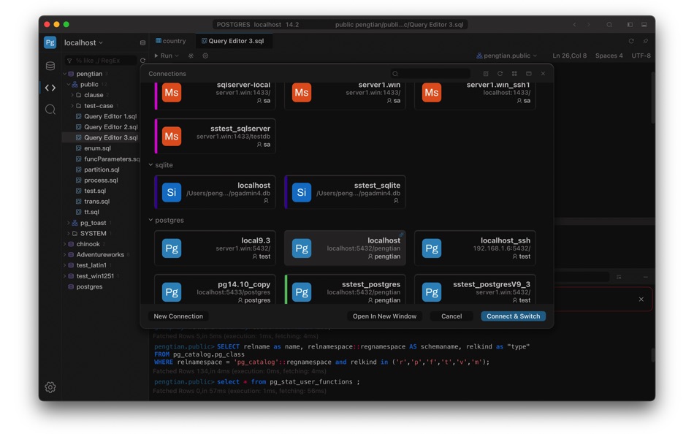
Task: Select the server1.win_ssh1 connection card
Action: [475, 96]
